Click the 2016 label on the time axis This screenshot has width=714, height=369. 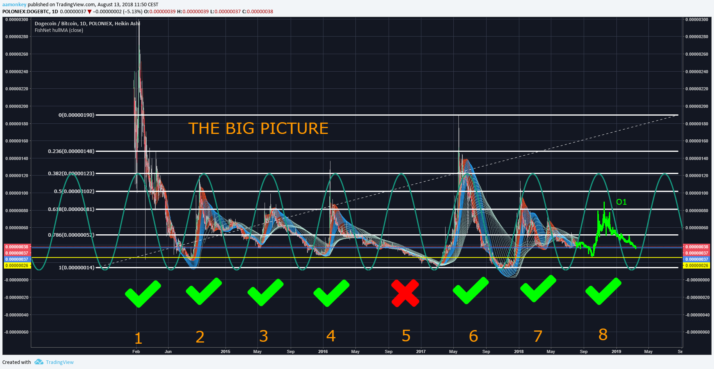323,351
